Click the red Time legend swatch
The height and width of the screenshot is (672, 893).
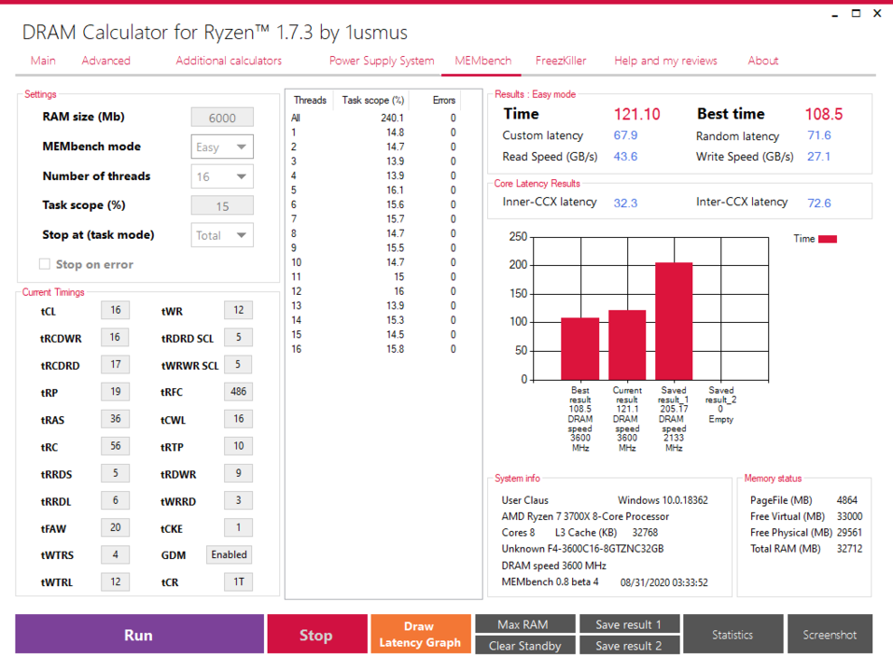(828, 239)
